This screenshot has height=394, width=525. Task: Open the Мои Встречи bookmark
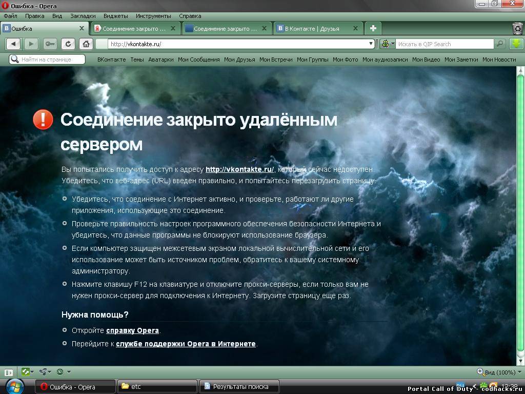pos(276,60)
